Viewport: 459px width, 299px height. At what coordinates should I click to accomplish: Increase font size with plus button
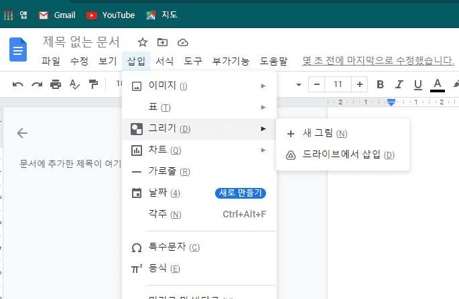360,84
